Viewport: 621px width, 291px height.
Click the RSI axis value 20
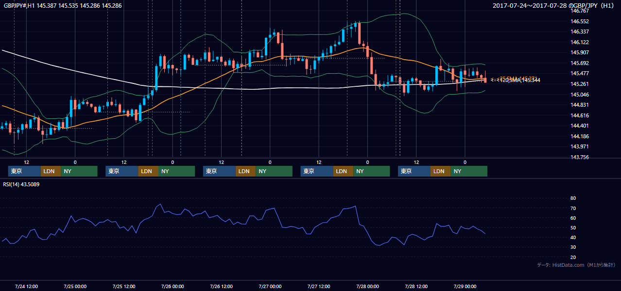(573, 257)
